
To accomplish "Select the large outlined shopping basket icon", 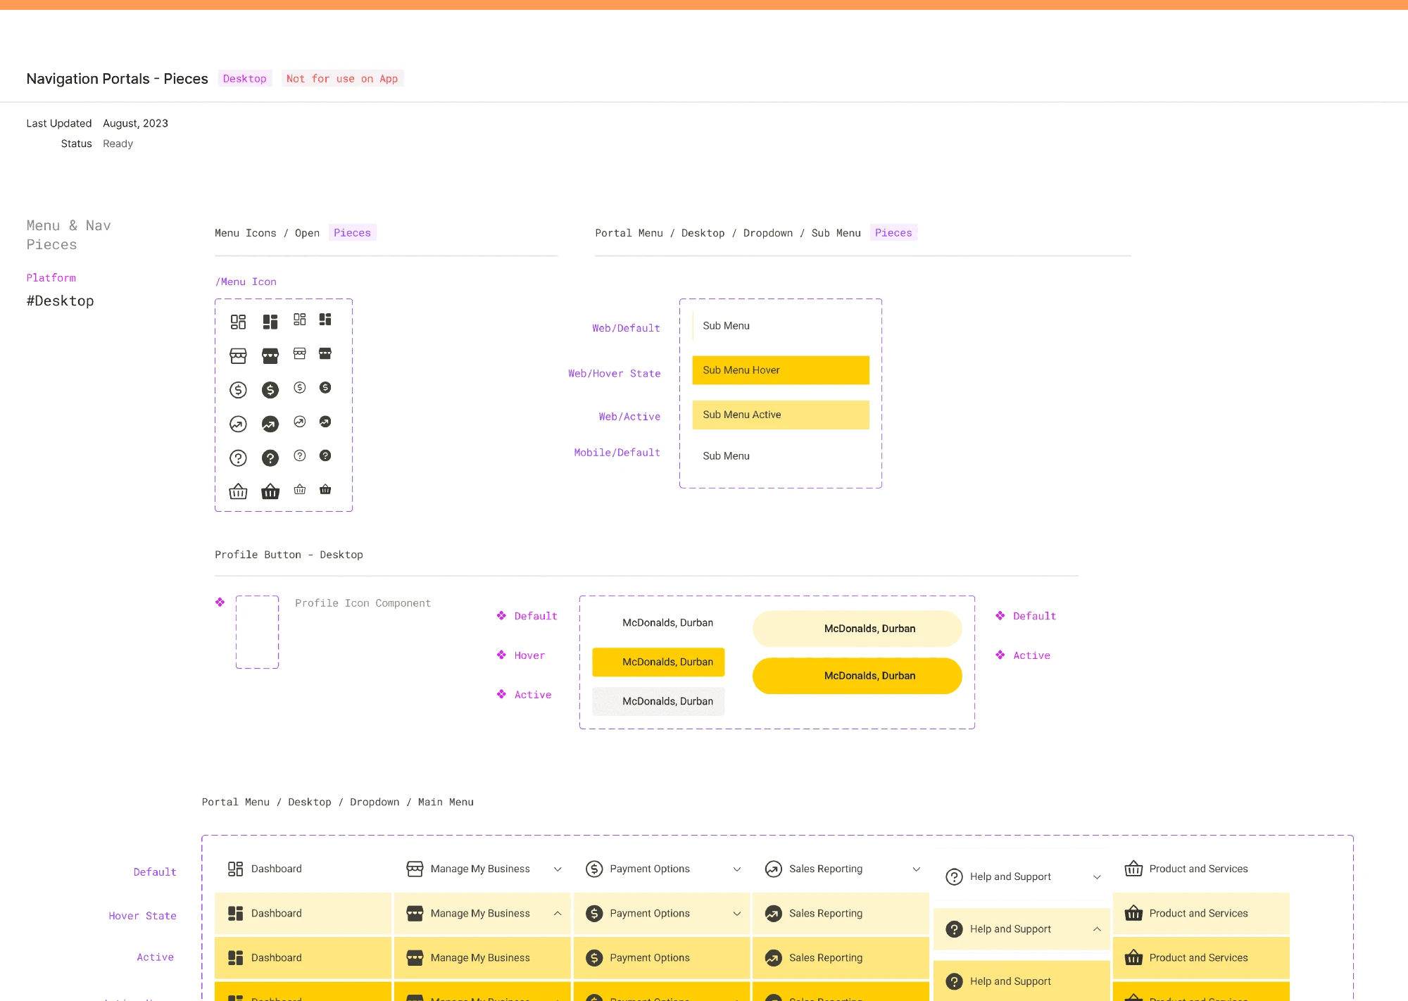I will [238, 491].
